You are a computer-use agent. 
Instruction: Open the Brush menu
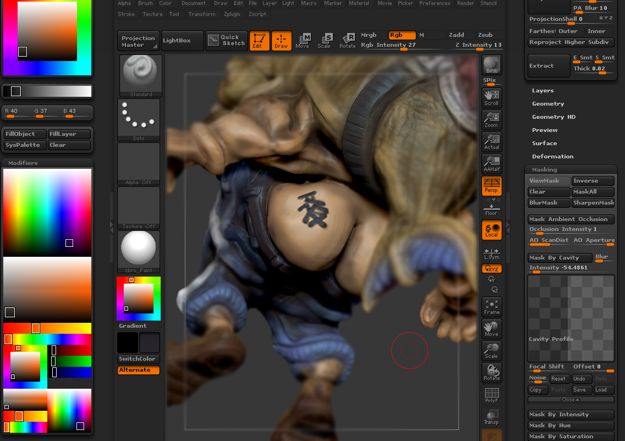(145, 3)
